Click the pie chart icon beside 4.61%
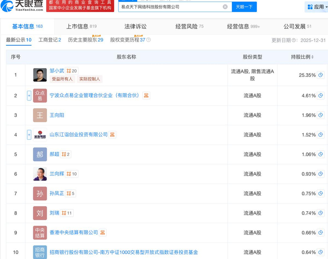The image size is (328, 259). tap(321, 95)
